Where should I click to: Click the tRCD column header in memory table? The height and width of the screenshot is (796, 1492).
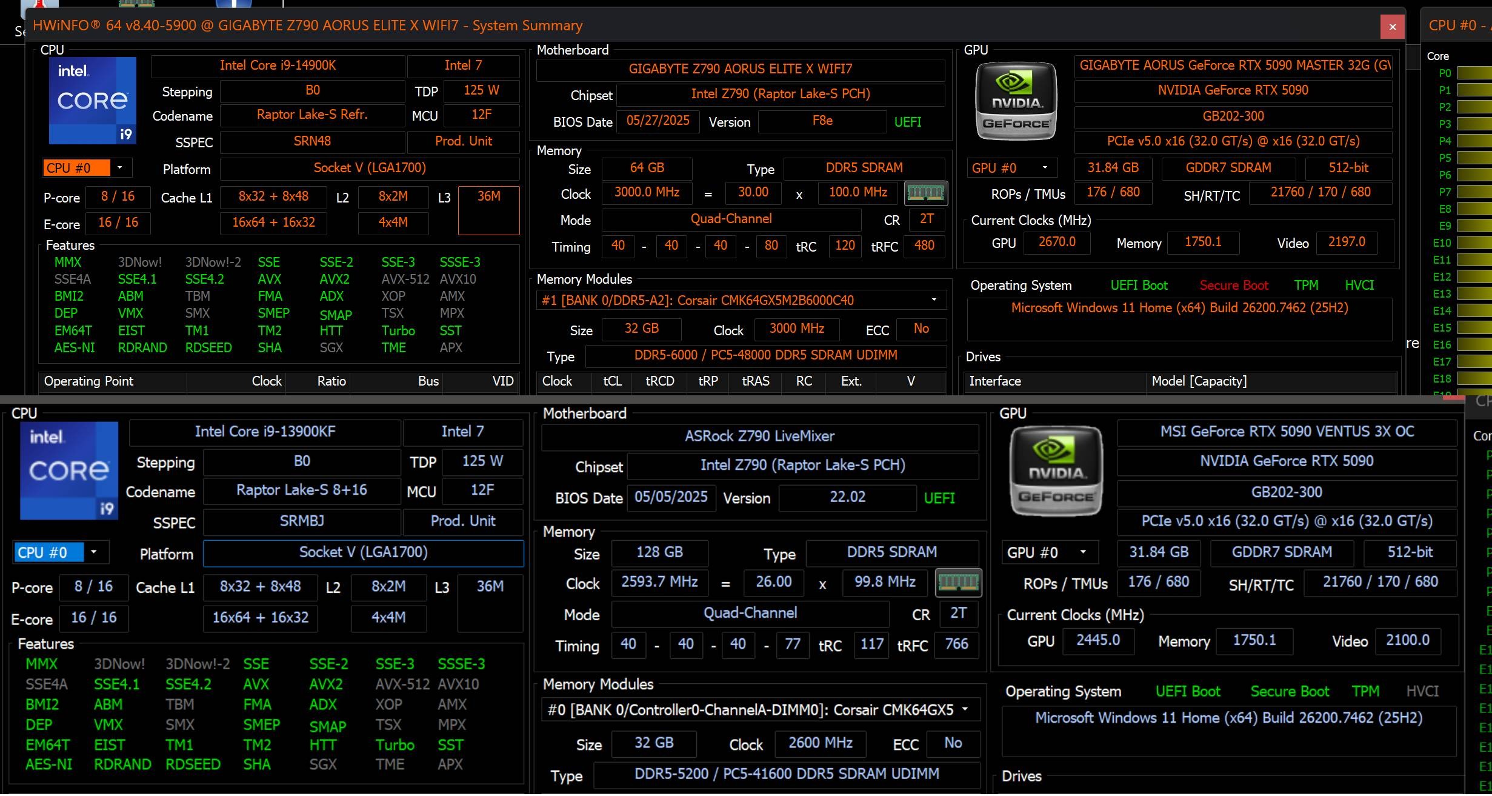point(659,381)
